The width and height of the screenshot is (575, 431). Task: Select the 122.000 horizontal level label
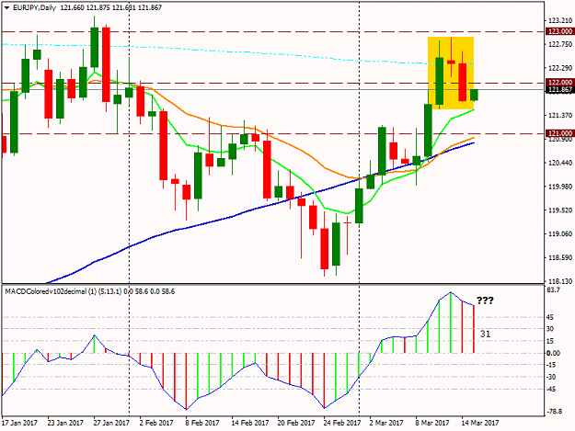click(559, 83)
